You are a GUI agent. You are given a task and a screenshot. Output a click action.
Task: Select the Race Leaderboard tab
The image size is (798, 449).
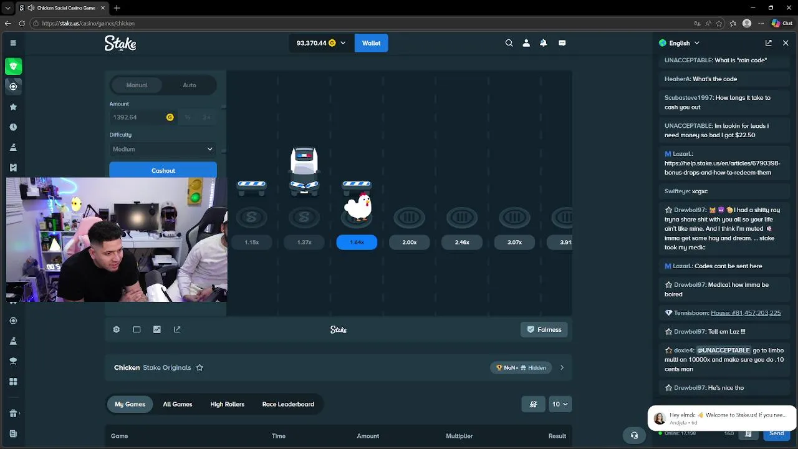tap(288, 404)
